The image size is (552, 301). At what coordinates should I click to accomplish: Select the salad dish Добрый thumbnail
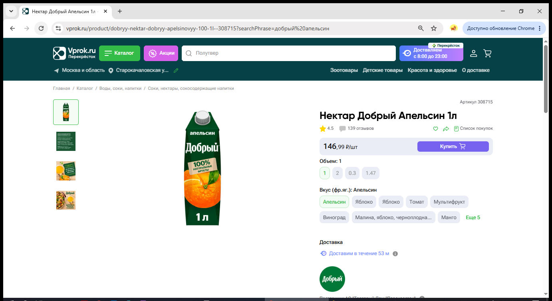pos(66,200)
